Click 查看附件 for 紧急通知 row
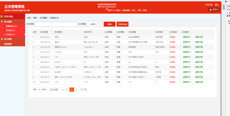230x116 pixels. pyautogui.click(x=187, y=47)
